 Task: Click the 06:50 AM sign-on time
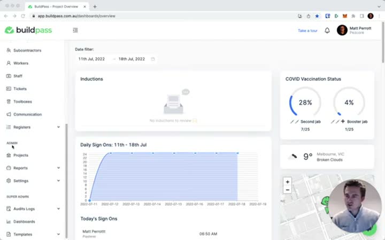tap(208, 234)
